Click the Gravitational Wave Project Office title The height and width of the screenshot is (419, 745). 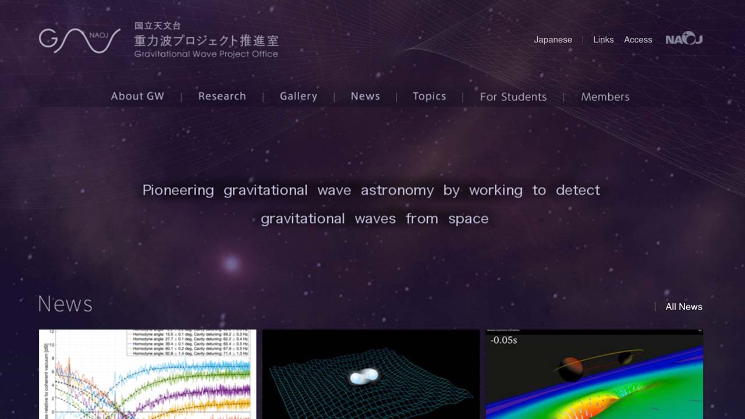click(x=205, y=54)
